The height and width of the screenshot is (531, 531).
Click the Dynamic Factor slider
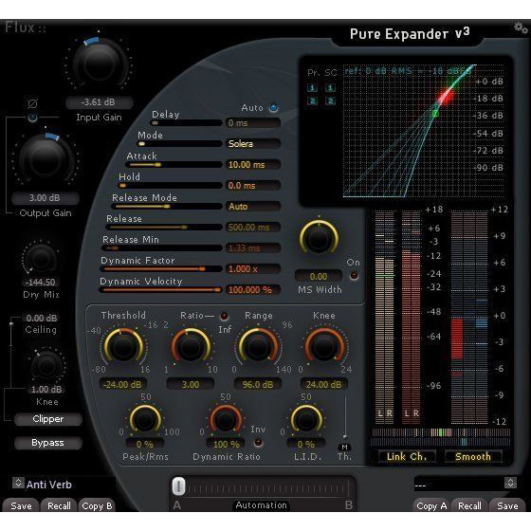(x=161, y=269)
